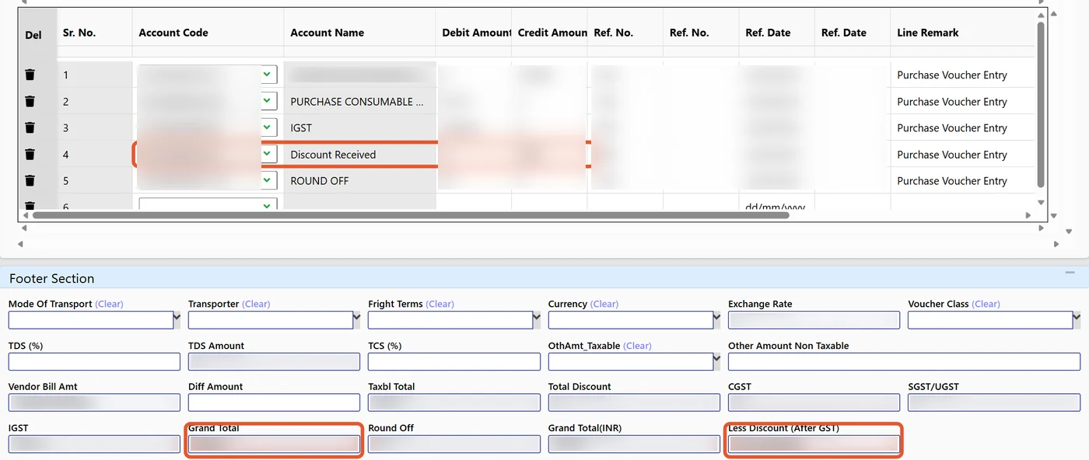The height and width of the screenshot is (460, 1089).
Task: Open the Transporter dropdown
Action: [x=356, y=319]
